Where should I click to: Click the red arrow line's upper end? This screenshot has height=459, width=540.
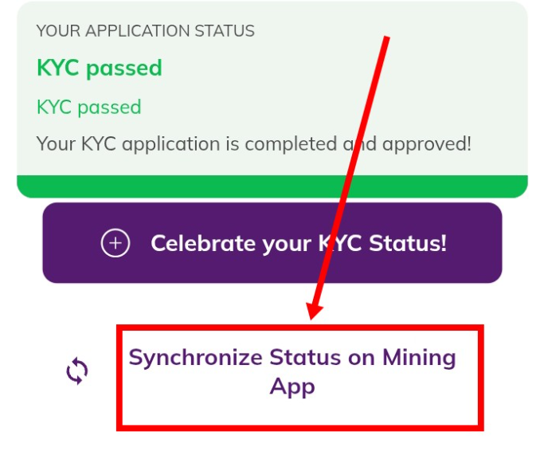click(386, 38)
